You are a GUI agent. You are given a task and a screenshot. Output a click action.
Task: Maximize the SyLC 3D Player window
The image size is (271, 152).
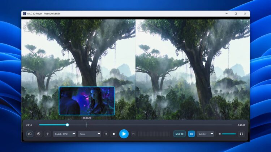click(236, 14)
